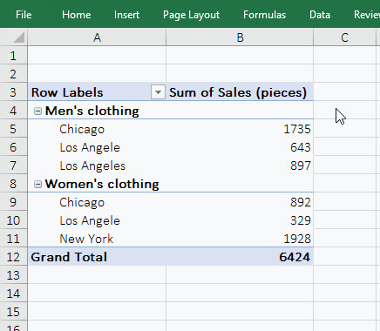Viewport: 380px width, 331px height.
Task: Select row 15 header
Action: tap(13, 312)
